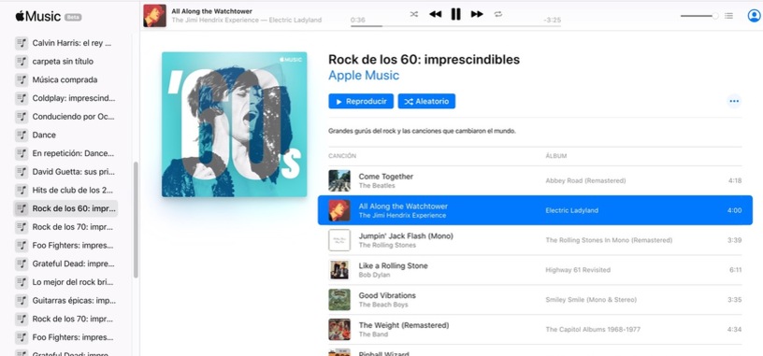
Task: Open the Lo mejor del rock bri... playlist
Action: pyautogui.click(x=65, y=282)
